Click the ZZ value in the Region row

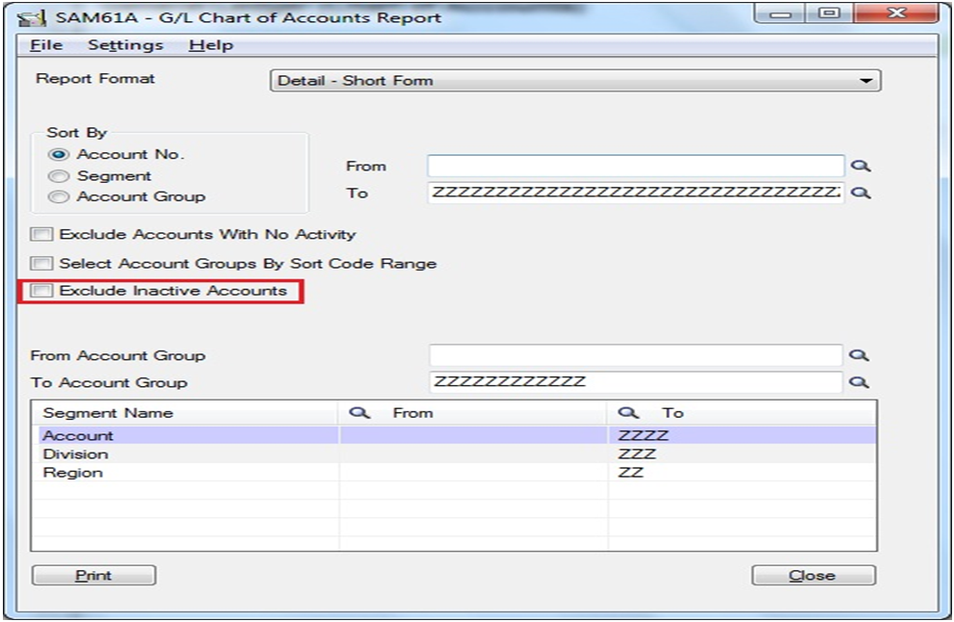click(x=630, y=473)
